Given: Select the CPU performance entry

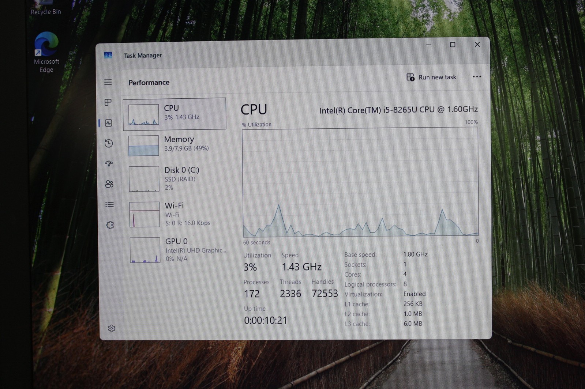Looking at the screenshot, I should coord(175,114).
